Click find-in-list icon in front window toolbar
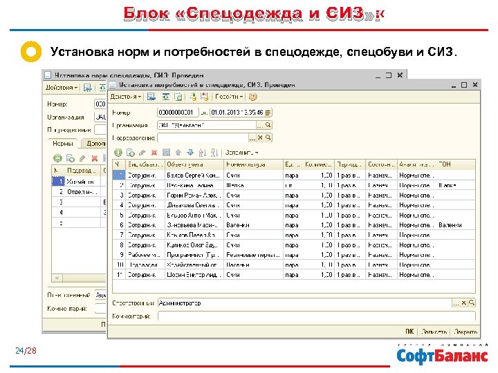 coord(151,97)
